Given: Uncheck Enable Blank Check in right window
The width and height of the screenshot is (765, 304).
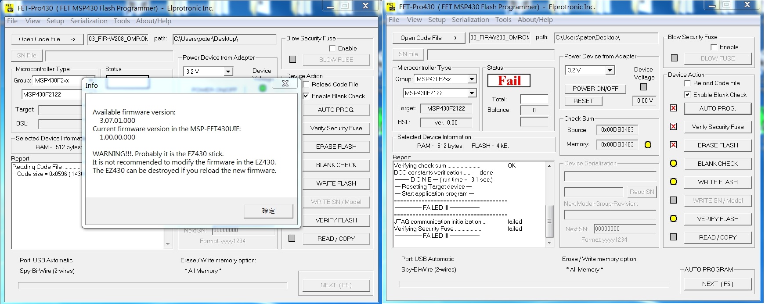Looking at the screenshot, I should pyautogui.click(x=687, y=95).
